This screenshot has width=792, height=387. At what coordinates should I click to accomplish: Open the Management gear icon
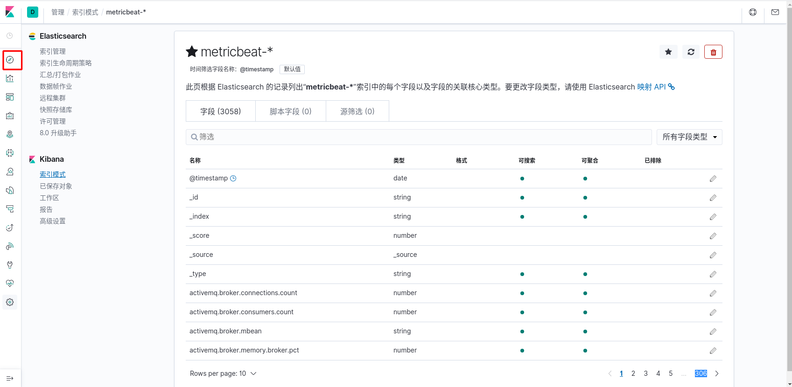(x=10, y=302)
